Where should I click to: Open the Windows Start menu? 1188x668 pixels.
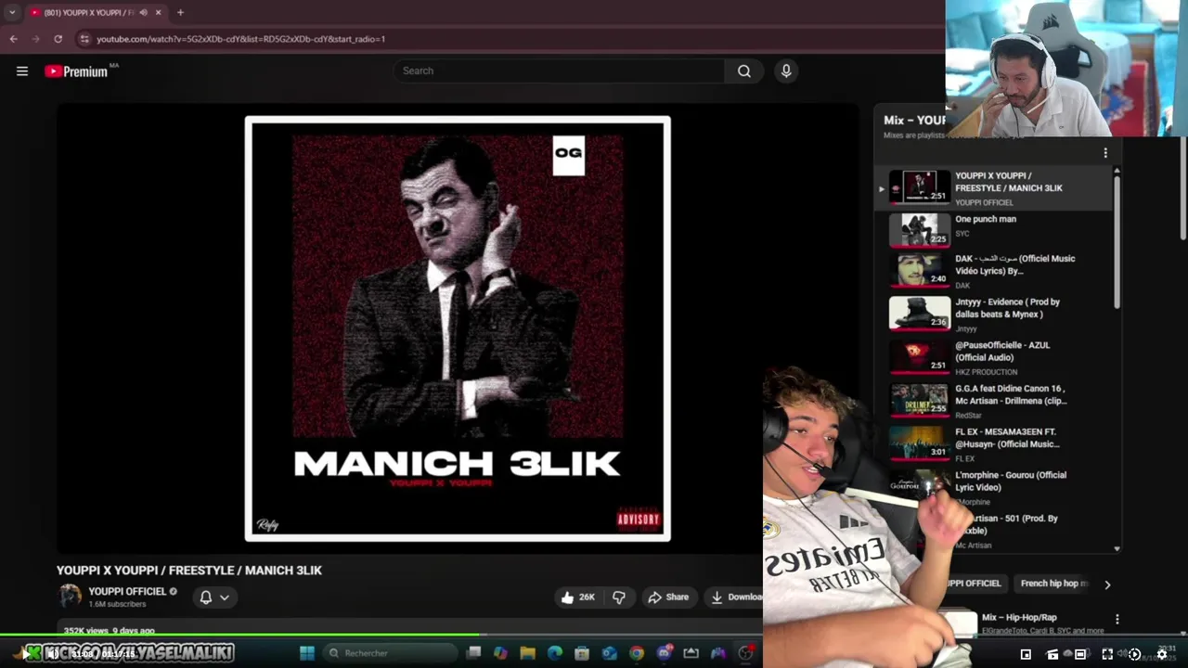click(307, 653)
